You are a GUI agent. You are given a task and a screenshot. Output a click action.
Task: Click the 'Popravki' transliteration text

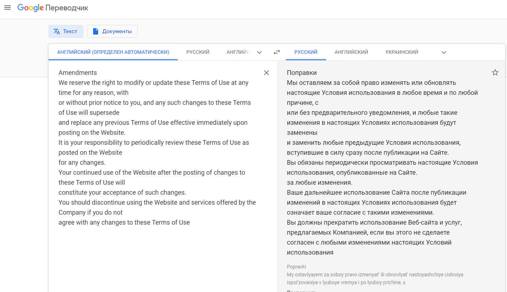point(296,267)
